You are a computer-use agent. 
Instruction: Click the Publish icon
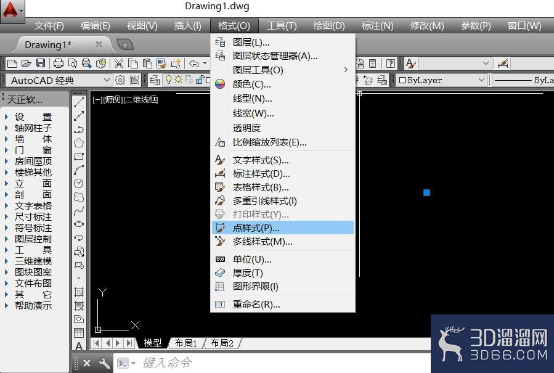pos(86,64)
